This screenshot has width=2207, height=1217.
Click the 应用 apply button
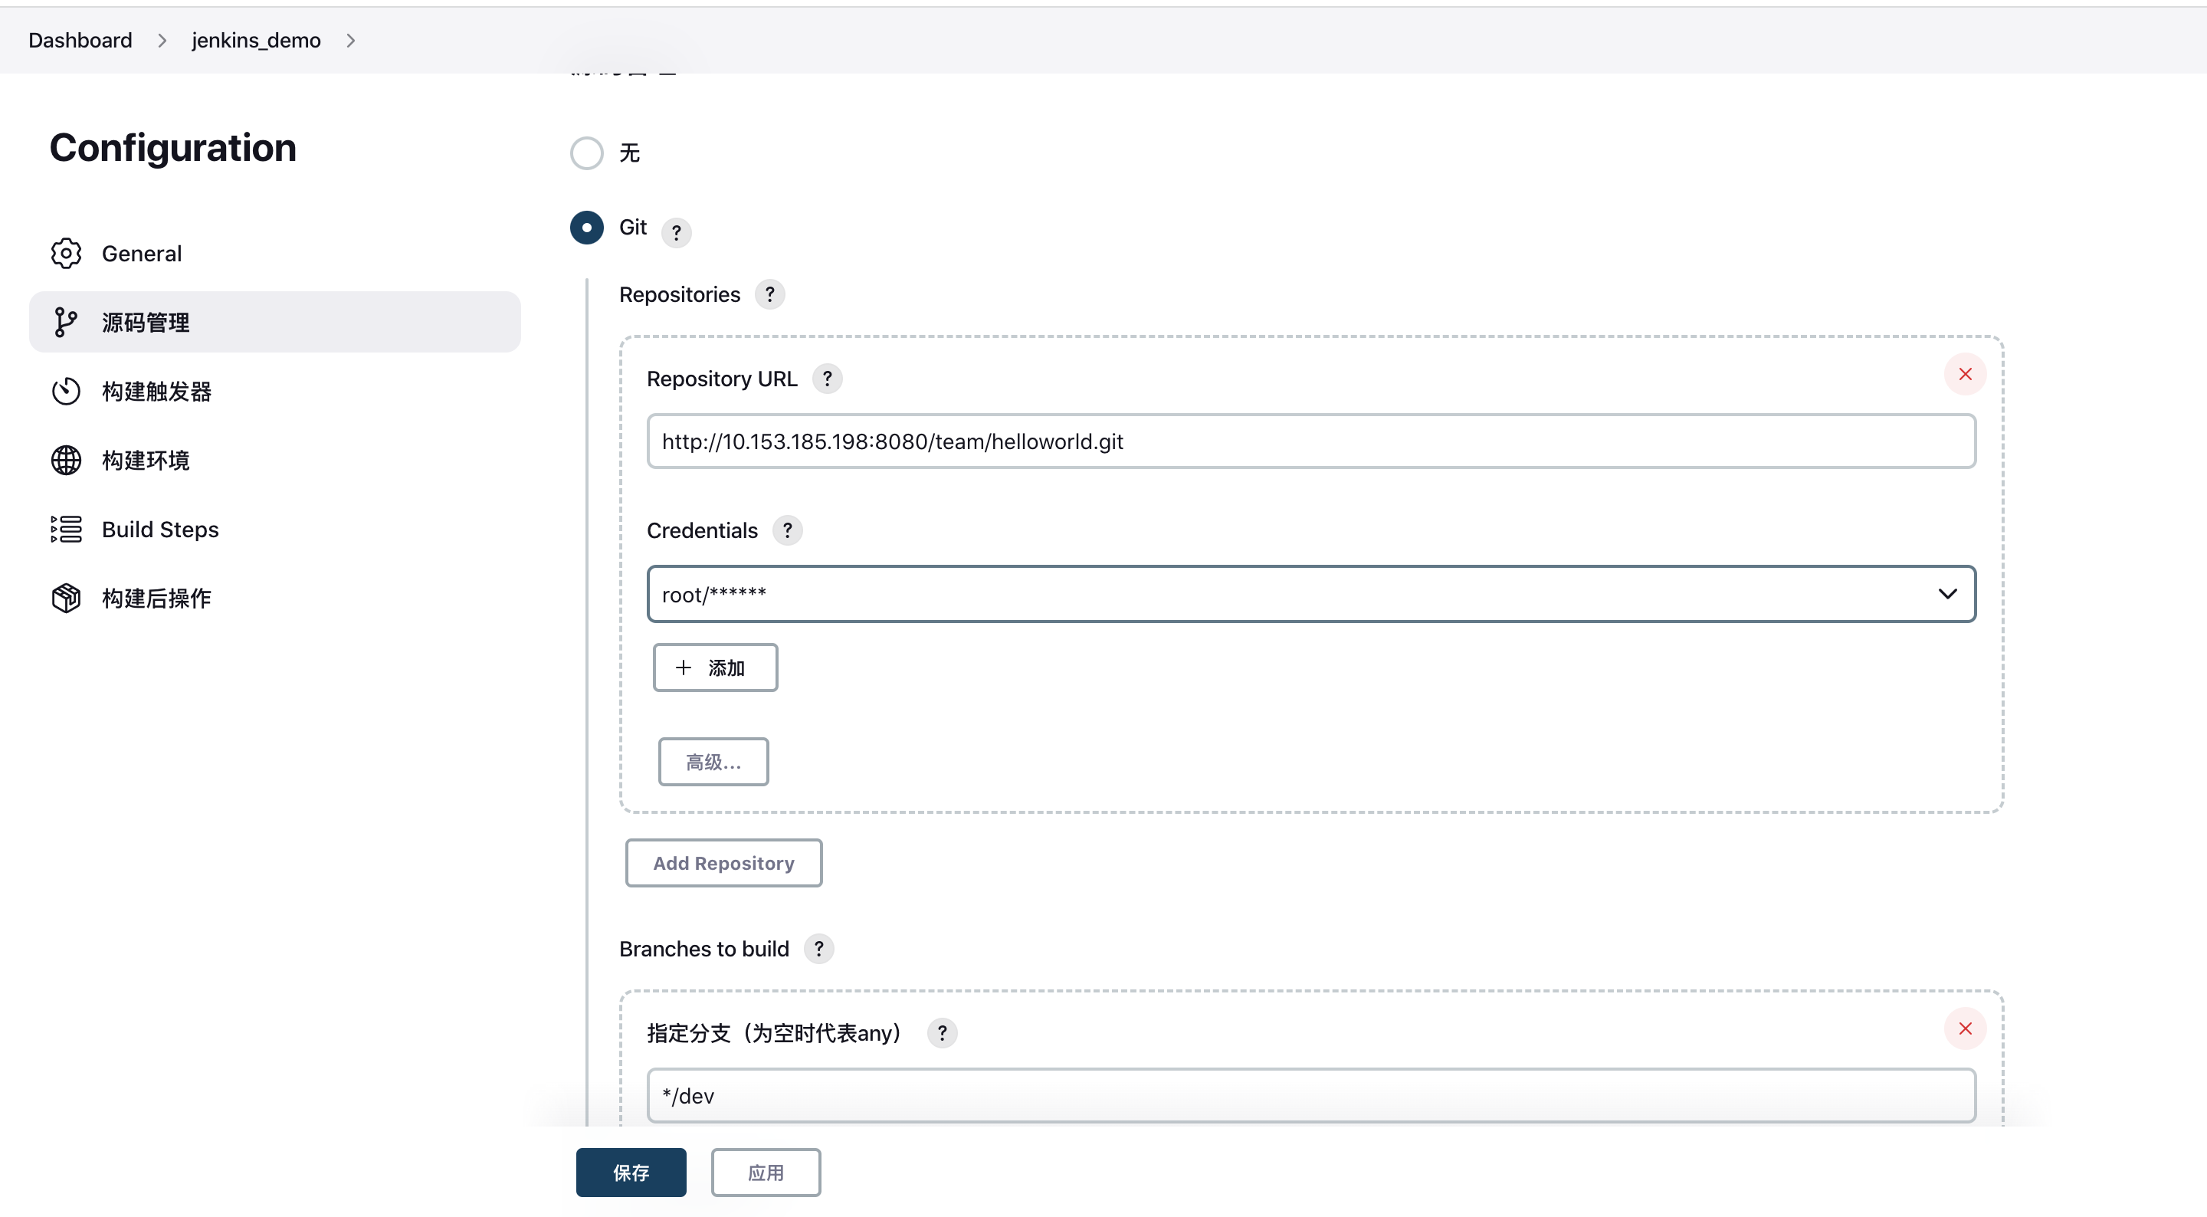766,1173
